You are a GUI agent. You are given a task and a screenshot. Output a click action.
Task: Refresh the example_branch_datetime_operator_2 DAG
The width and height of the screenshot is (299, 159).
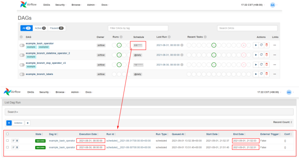(x=261, y=55)
